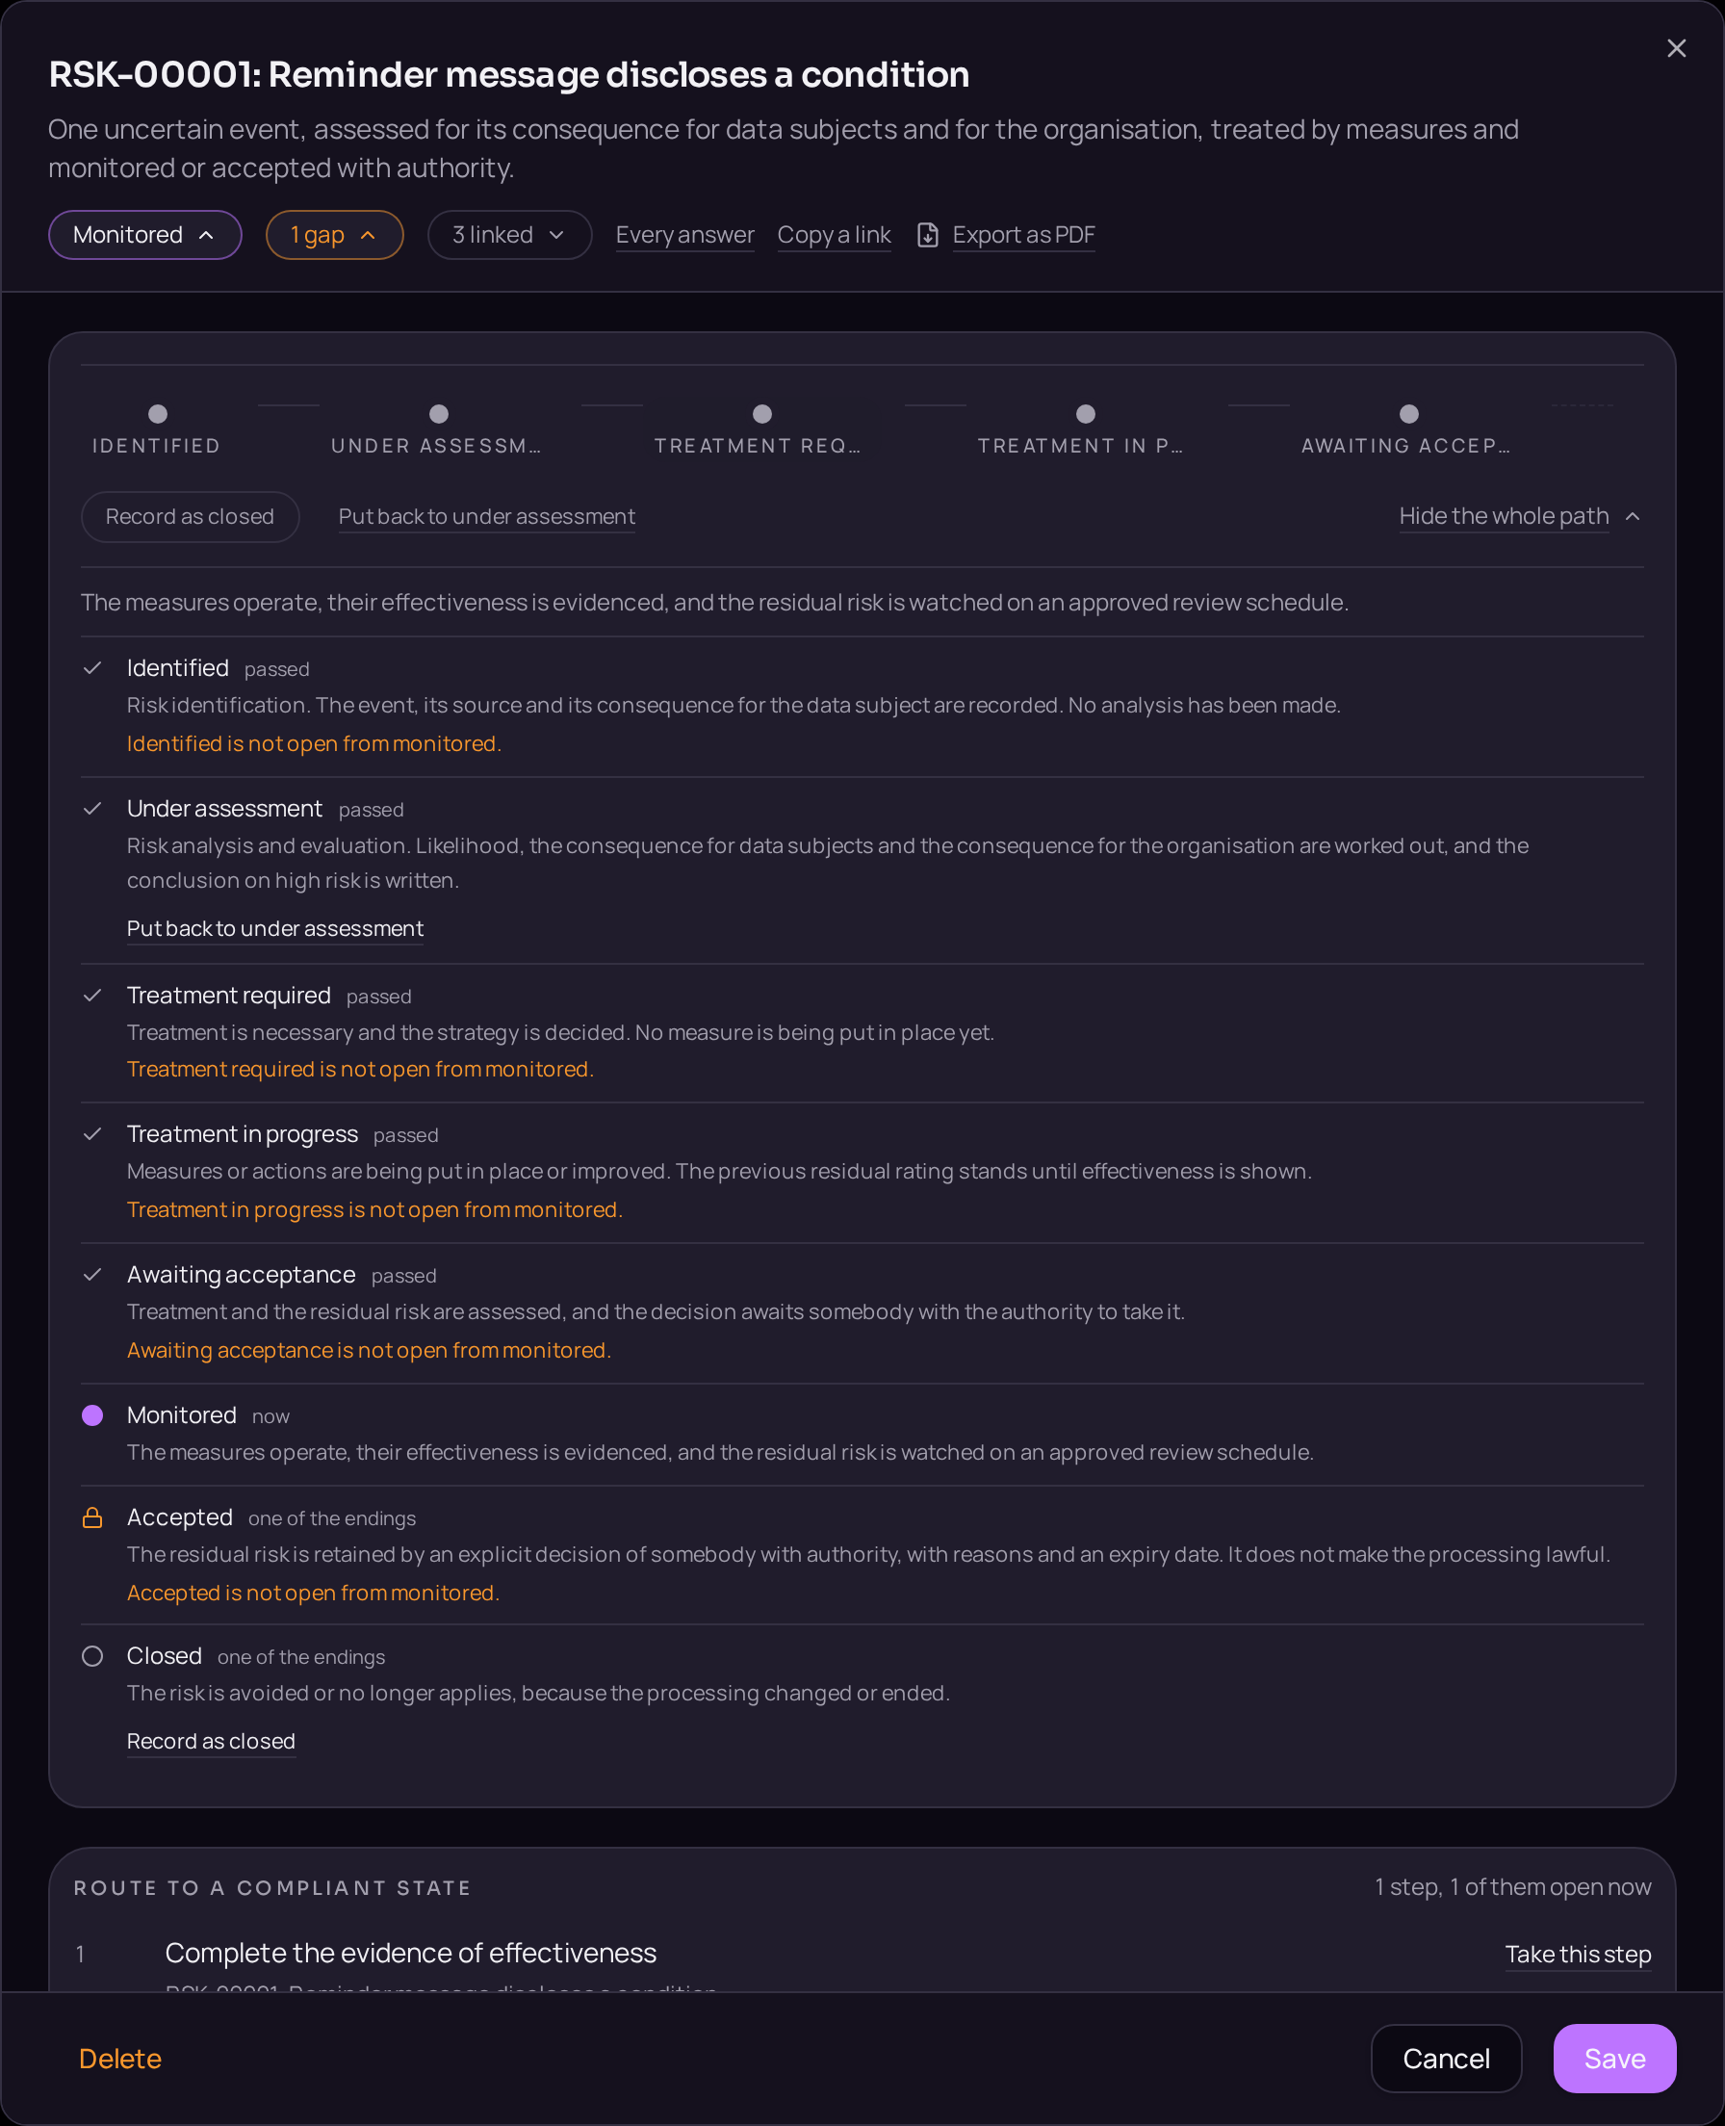The image size is (1725, 2126).
Task: Open the Monitored status dropdown
Action: [145, 235]
